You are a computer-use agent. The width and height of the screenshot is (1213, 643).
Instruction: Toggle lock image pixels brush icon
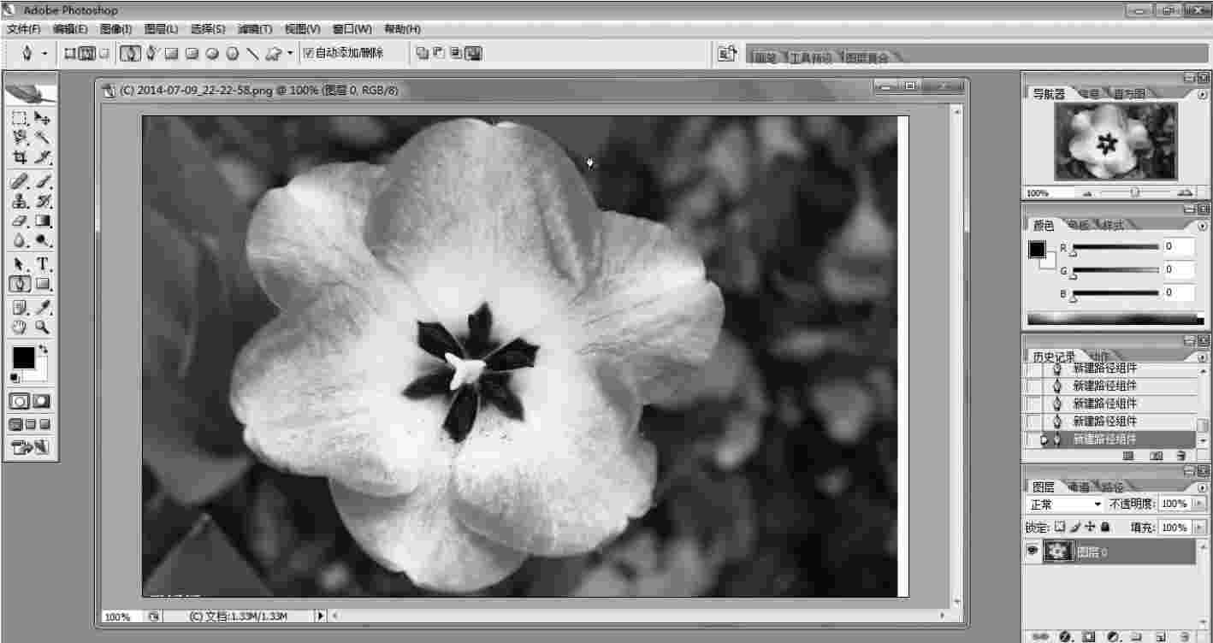point(1075,528)
